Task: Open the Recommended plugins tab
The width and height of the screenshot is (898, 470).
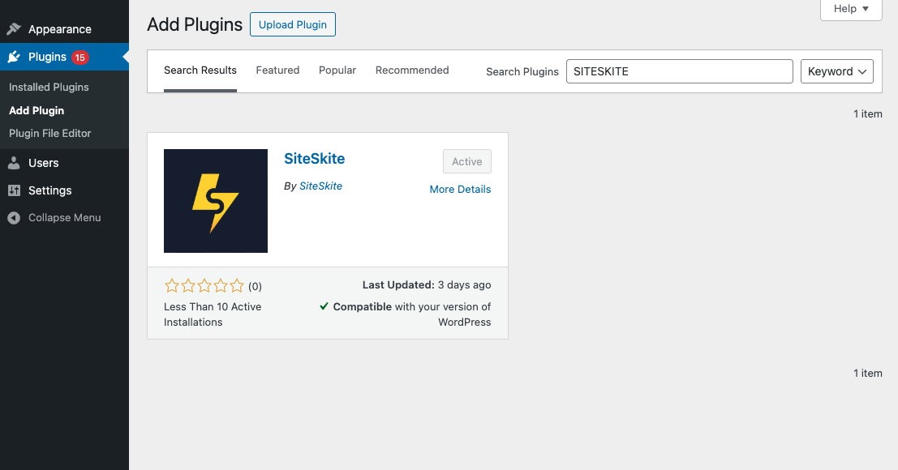Action: tap(412, 70)
